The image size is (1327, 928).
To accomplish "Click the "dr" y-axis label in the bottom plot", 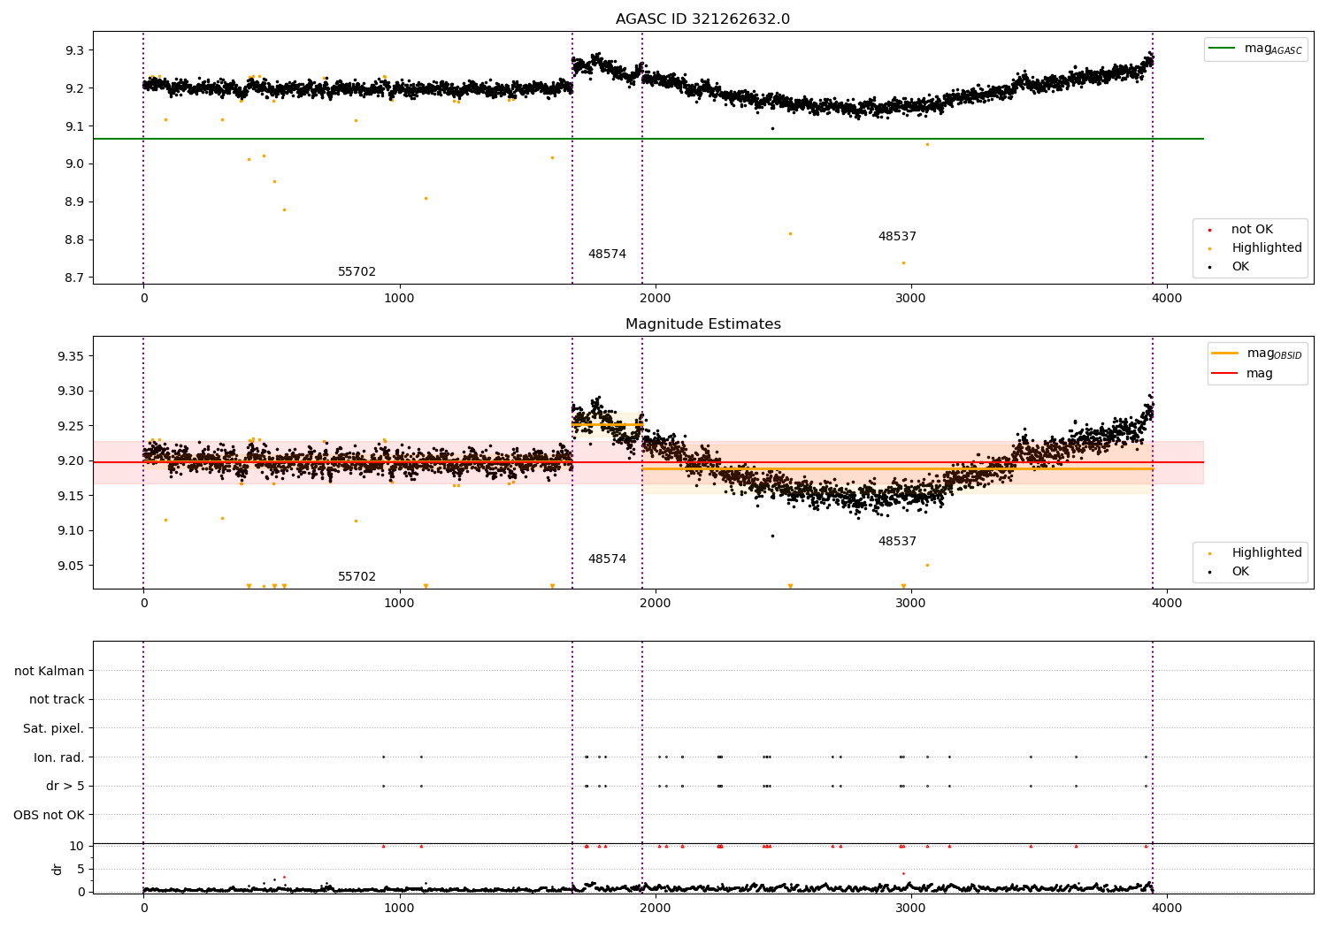I will (x=58, y=869).
